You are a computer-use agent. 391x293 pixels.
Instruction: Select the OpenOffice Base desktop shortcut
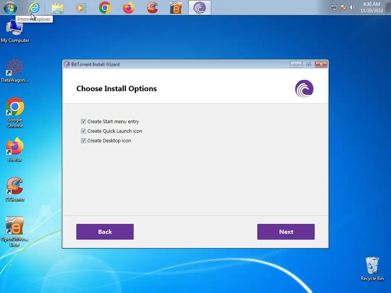click(15, 232)
